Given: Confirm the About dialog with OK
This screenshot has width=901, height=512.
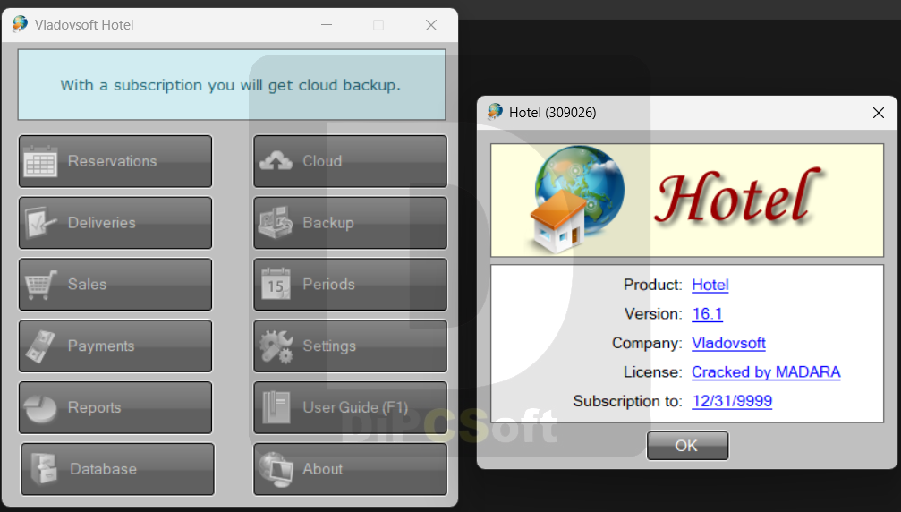Looking at the screenshot, I should pos(688,446).
